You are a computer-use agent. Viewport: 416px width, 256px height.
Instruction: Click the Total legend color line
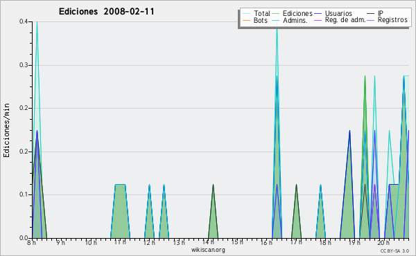(x=246, y=14)
